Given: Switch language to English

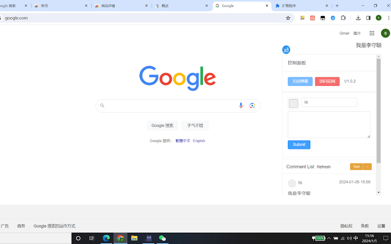Looking at the screenshot, I should [199, 141].
